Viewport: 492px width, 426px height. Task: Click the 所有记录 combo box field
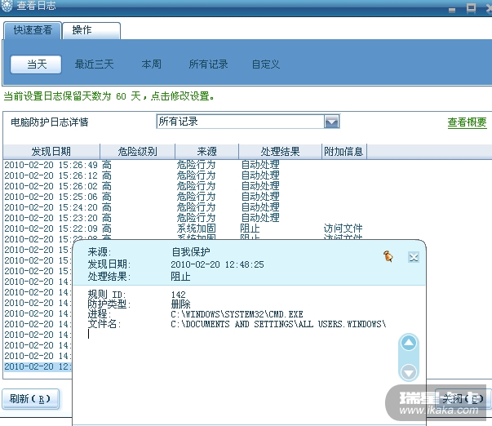pyautogui.click(x=248, y=122)
